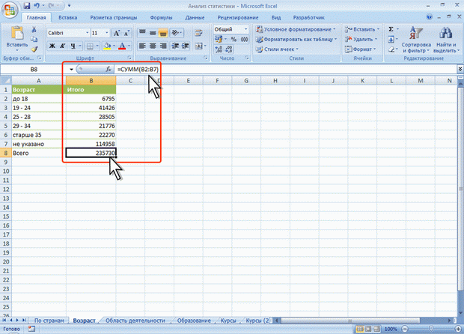Align text to top of cell
The height and width of the screenshot is (334, 464).
pos(142,32)
